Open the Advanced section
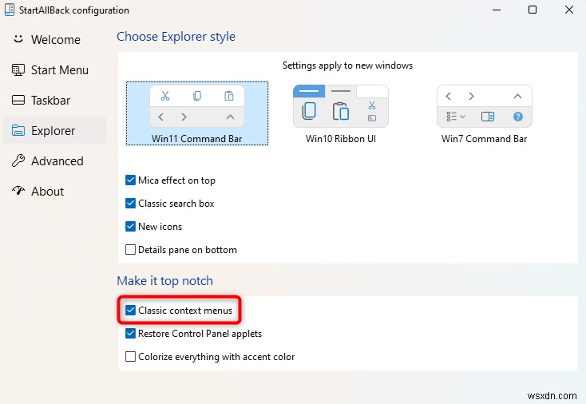The width and height of the screenshot is (586, 404). click(x=54, y=160)
